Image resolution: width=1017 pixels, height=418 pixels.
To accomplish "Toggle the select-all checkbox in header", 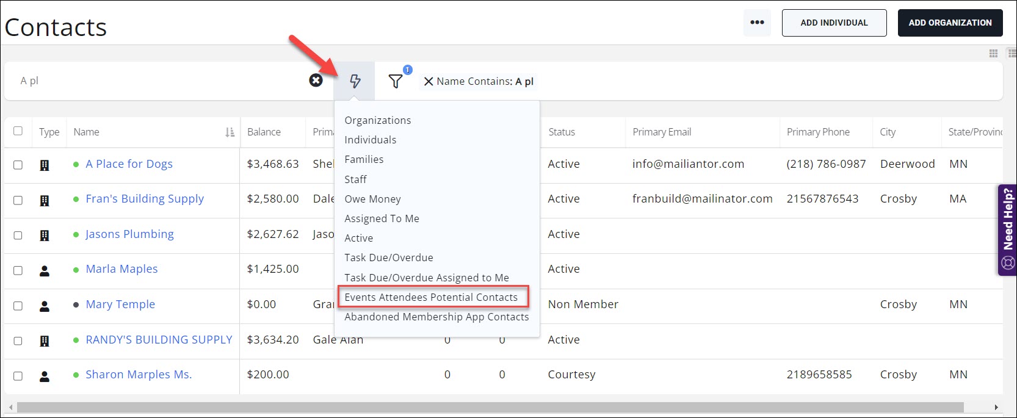I will pos(18,131).
